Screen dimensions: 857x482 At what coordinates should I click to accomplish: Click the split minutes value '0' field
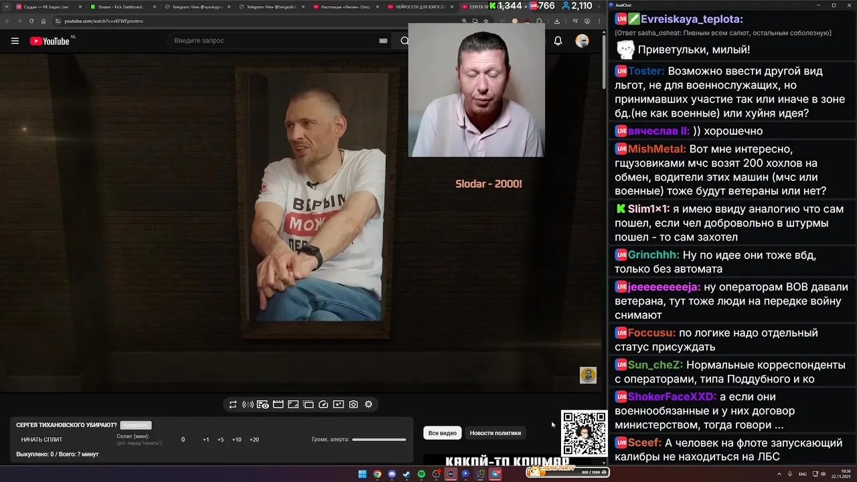(183, 440)
